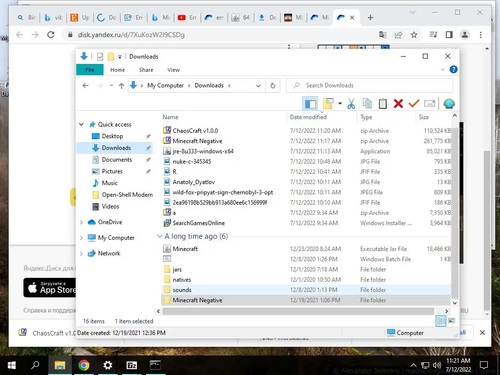The height and width of the screenshot is (375, 500).
Task: Open the Customize Quick Access Toolbar dropdown
Action: 120,57
